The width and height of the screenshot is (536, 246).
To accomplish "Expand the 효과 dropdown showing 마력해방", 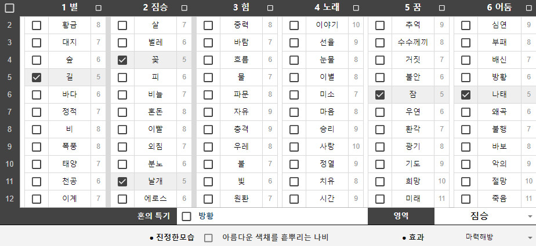I will 498,237.
